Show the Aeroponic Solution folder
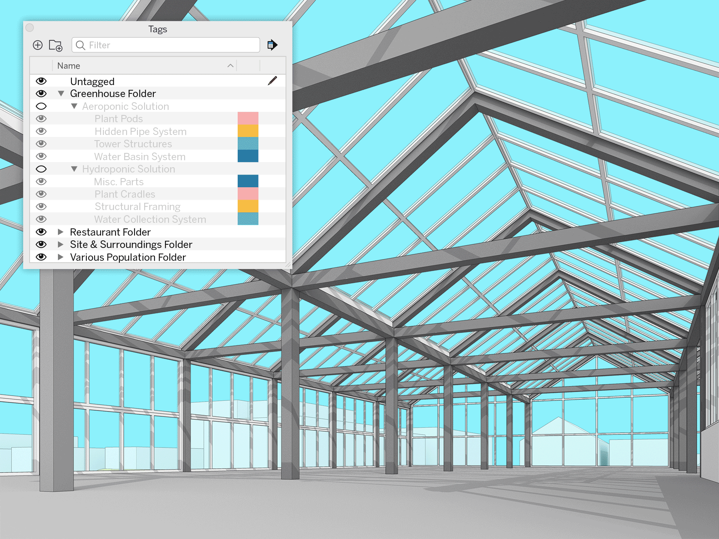 pos(41,106)
